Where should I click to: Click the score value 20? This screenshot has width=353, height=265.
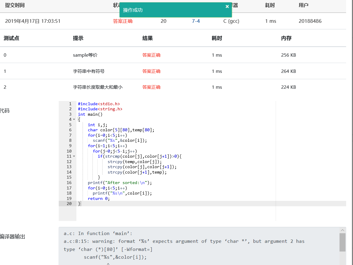(x=164, y=21)
